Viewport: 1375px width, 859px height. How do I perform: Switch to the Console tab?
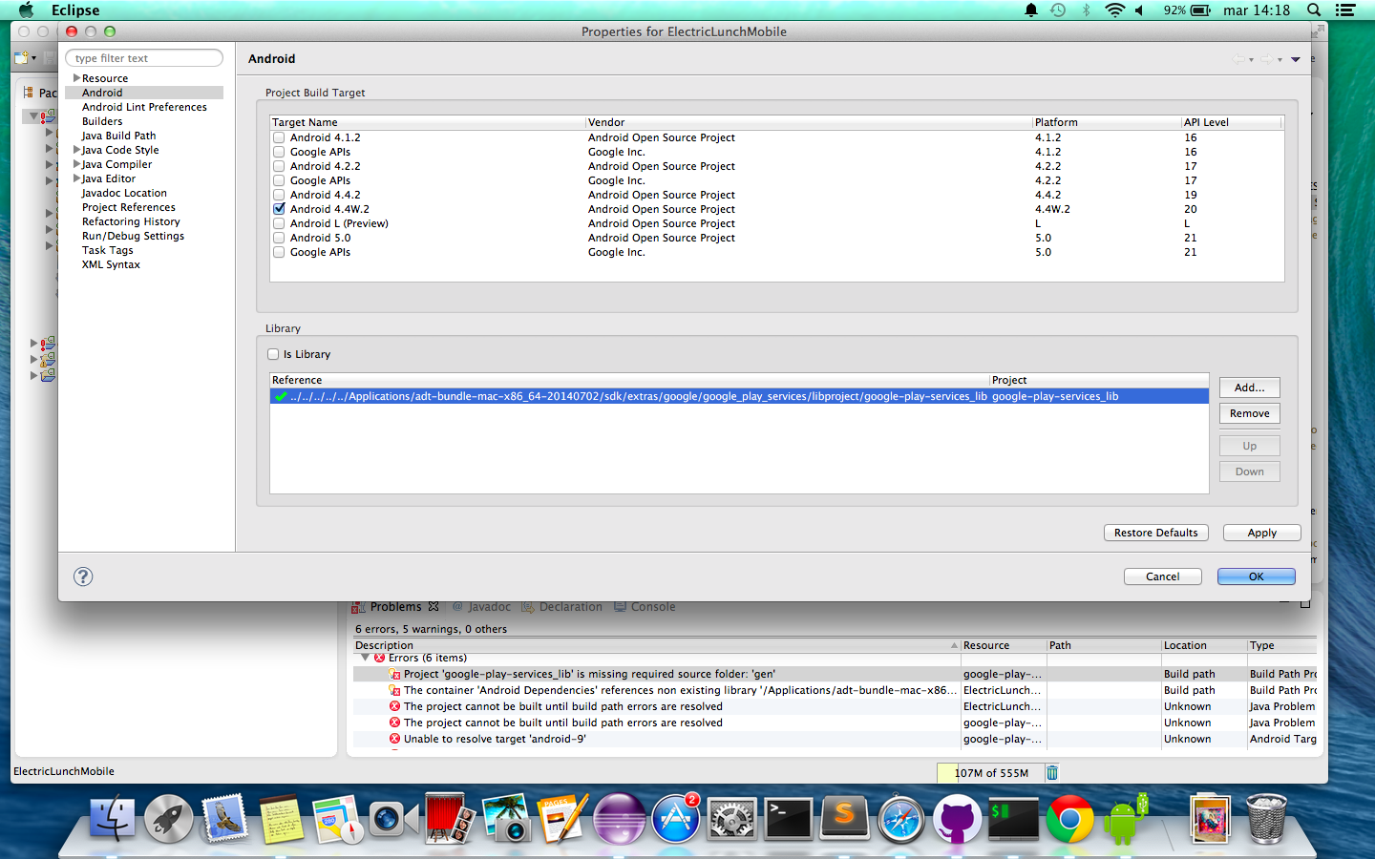pos(645,607)
